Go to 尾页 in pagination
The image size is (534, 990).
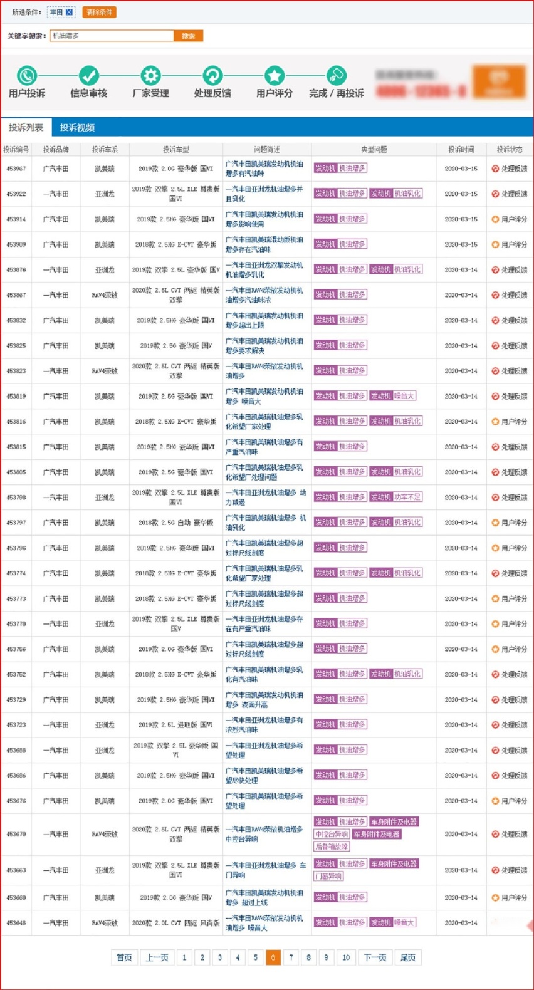tap(408, 957)
